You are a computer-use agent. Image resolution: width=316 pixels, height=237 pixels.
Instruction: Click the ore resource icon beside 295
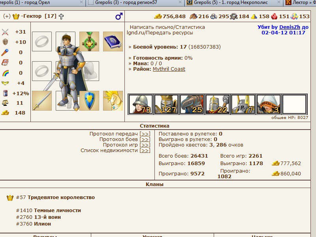point(214,16)
